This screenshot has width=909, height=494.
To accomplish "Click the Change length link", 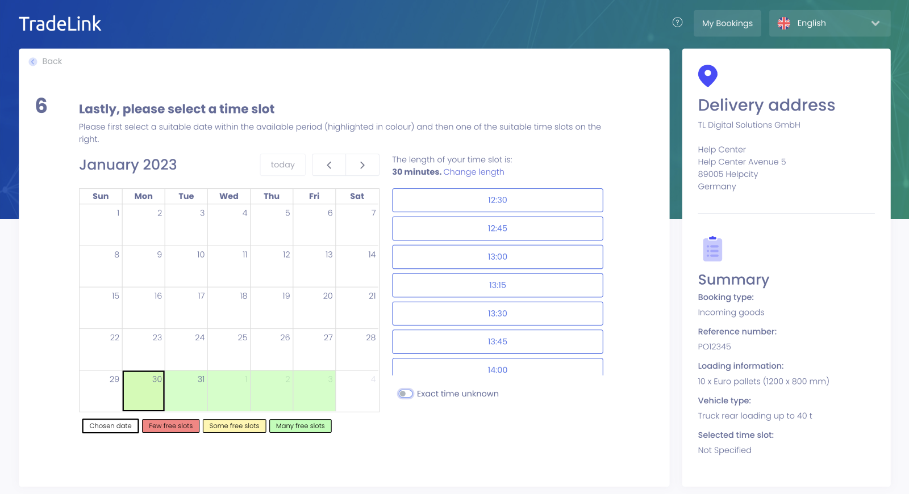I will click(473, 172).
